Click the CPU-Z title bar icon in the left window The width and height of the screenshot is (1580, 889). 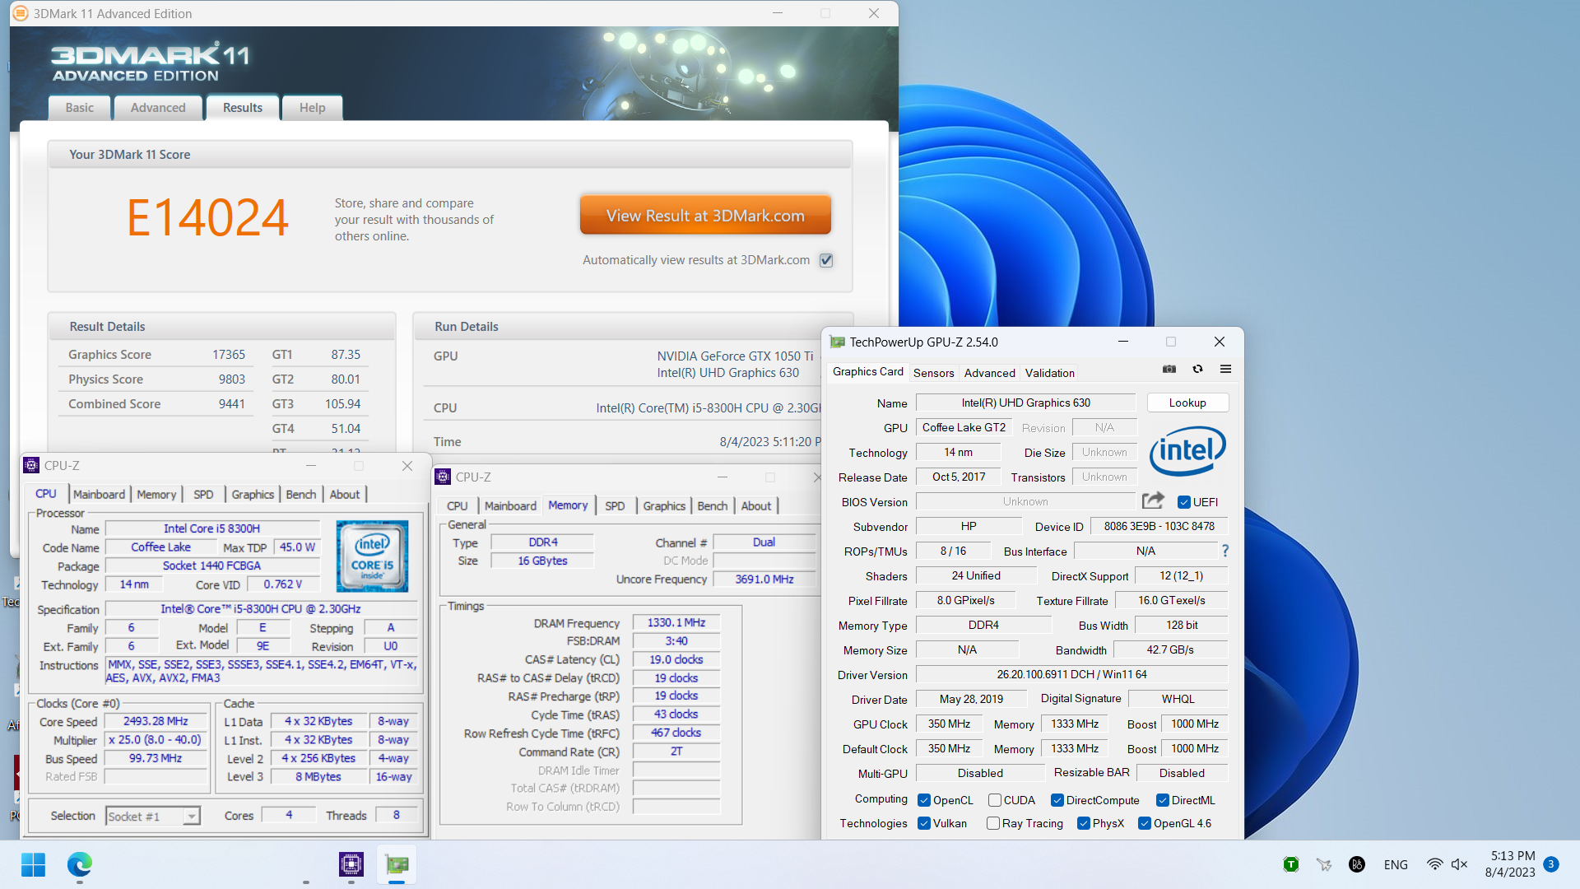(x=31, y=465)
